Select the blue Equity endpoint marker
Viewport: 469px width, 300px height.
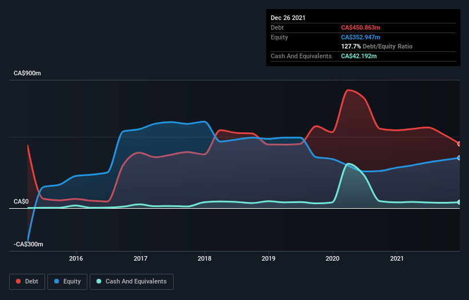459,158
